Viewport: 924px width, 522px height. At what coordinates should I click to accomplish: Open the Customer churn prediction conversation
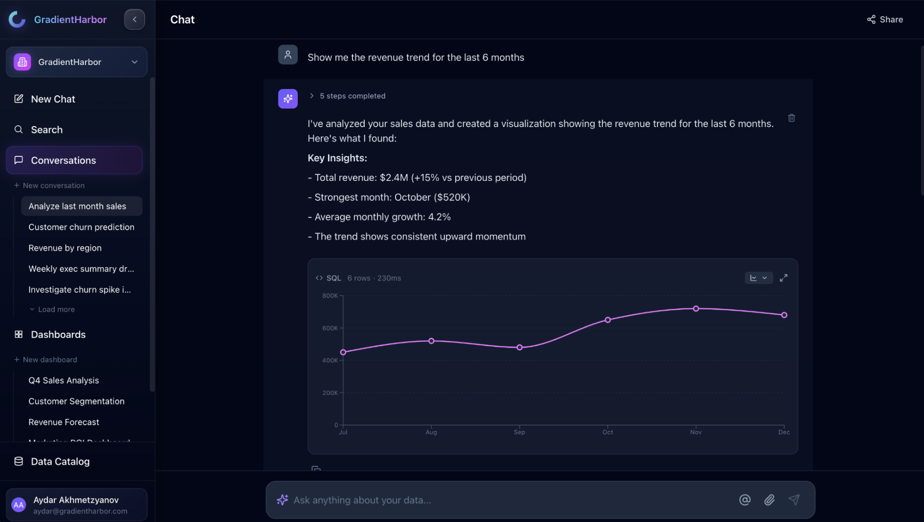pos(81,227)
